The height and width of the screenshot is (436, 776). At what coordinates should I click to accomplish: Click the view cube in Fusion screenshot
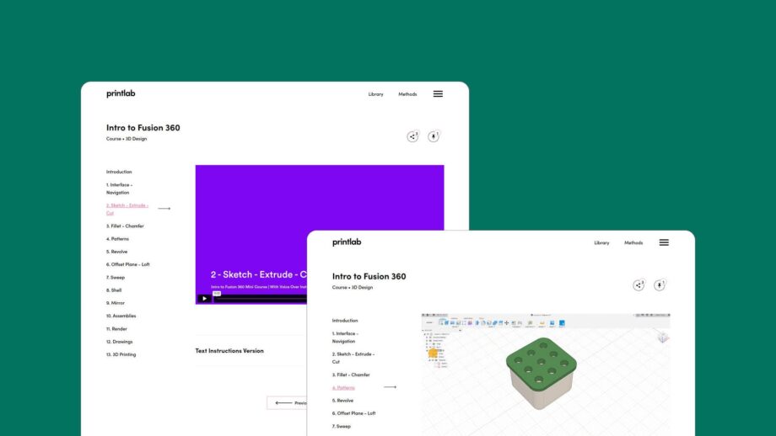point(662,337)
